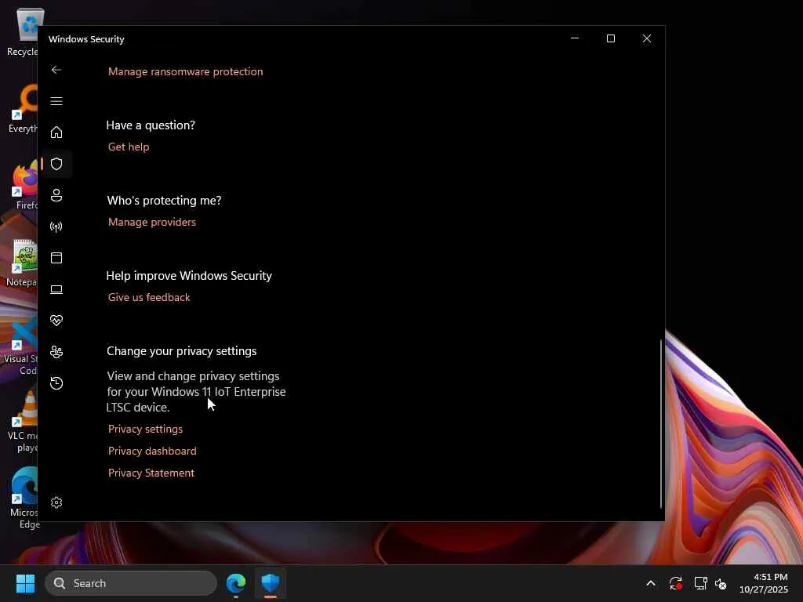Open Manage providers link
The width and height of the screenshot is (803, 602).
152,222
